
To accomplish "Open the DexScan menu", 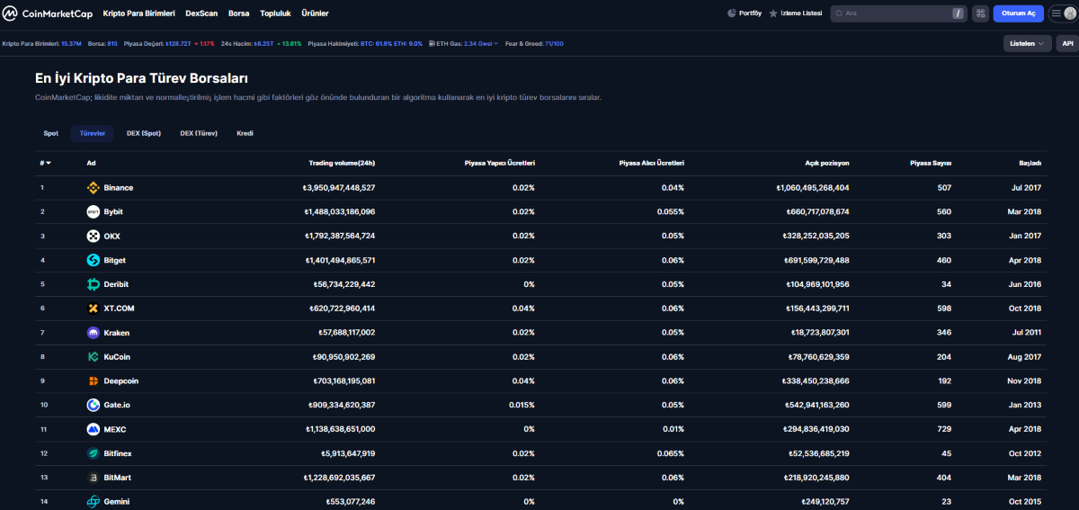I will pyautogui.click(x=201, y=13).
